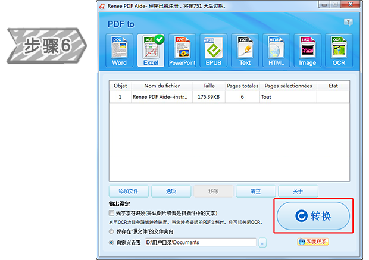
Task: Click the Etat column header
Action: pyautogui.click(x=333, y=86)
